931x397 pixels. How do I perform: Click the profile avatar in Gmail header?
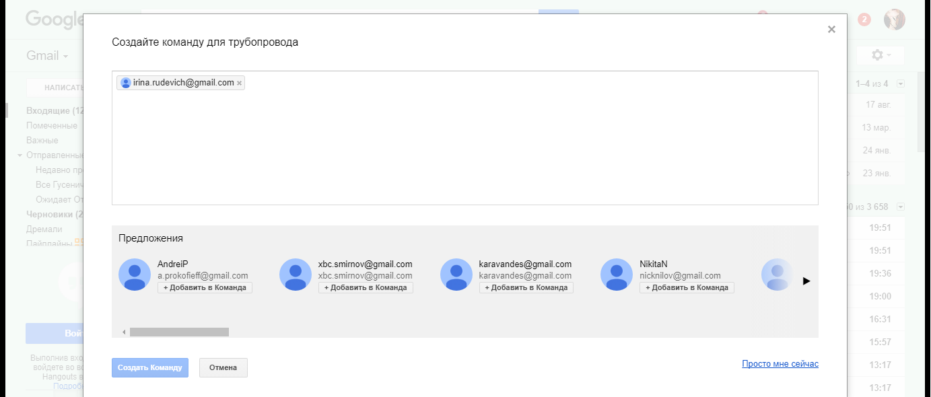895,20
